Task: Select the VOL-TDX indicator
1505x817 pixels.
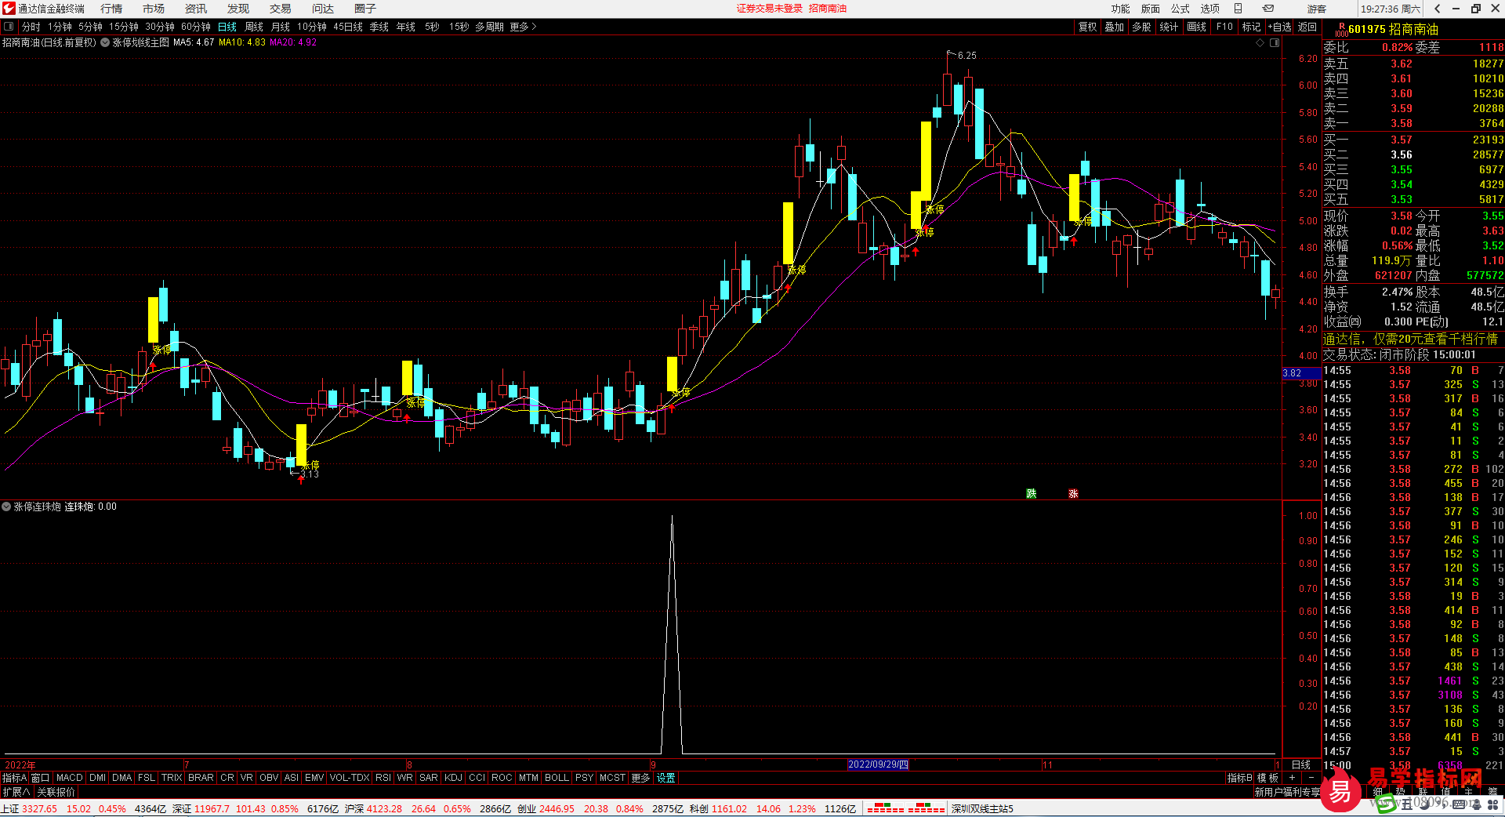Action: point(350,778)
